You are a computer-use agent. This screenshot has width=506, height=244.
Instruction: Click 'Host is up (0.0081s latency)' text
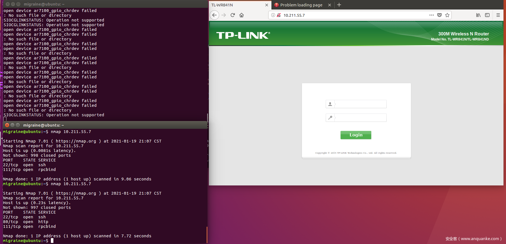(39, 151)
